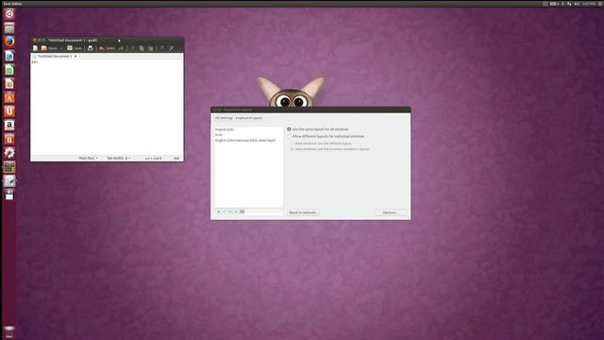The image size is (604, 340).
Task: Paste the clipboard with the gedit toolbar icon
Action: (151, 48)
